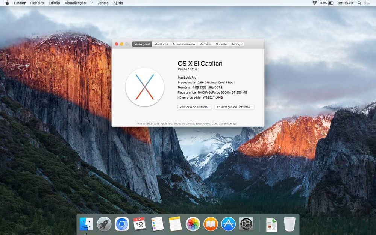Click the serial number W895211L64B
Viewport: 376px width, 235px height.
point(213,97)
